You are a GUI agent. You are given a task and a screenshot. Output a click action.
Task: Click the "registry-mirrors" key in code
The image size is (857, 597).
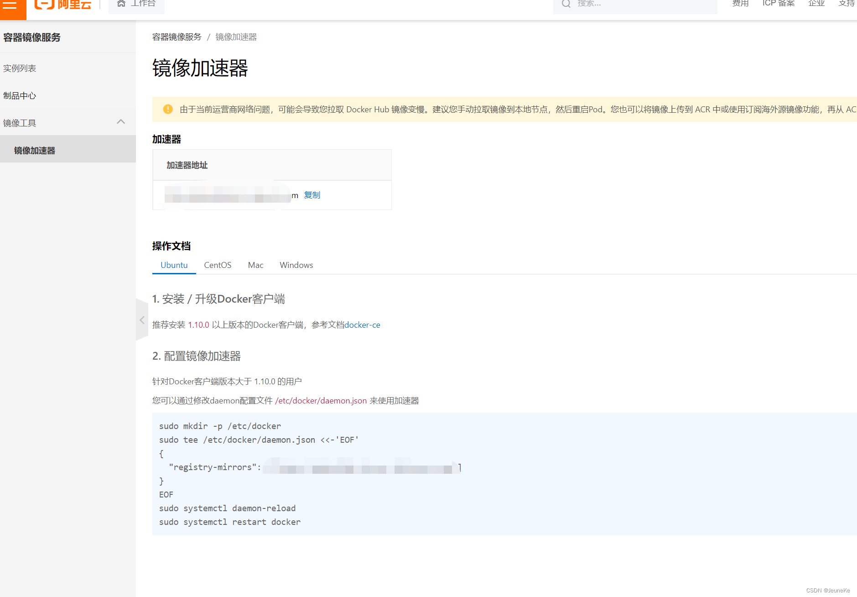(213, 467)
